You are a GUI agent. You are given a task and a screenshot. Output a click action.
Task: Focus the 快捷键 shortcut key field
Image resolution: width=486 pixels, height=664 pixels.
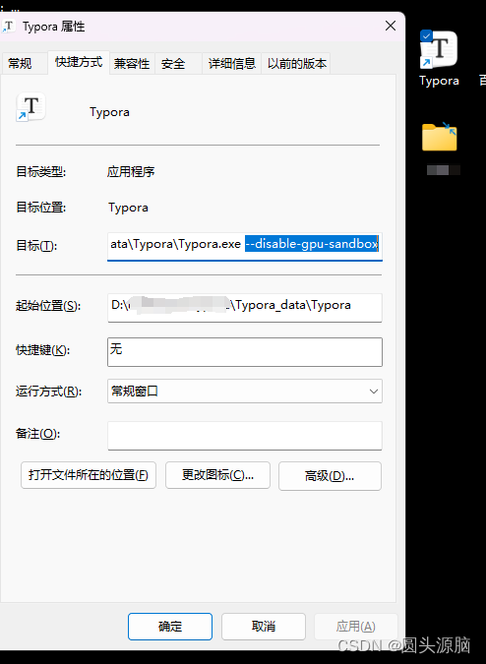point(245,352)
